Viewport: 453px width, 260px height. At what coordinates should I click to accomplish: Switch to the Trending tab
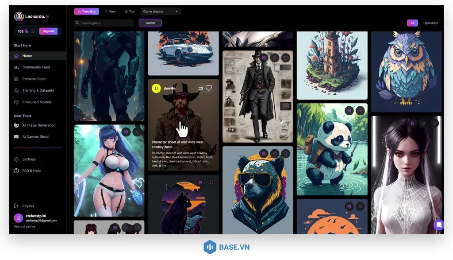coord(87,12)
